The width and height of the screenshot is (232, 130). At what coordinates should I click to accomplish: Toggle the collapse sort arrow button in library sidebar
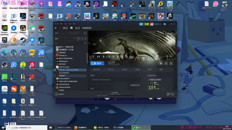pyautogui.click(x=79, y=39)
